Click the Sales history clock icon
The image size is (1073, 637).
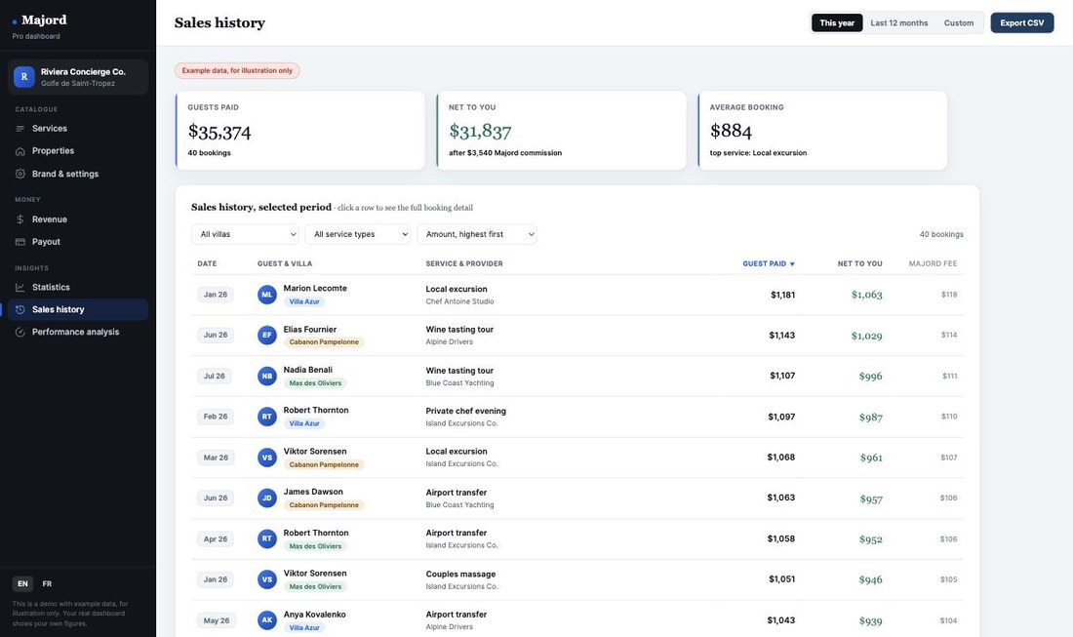coord(20,310)
